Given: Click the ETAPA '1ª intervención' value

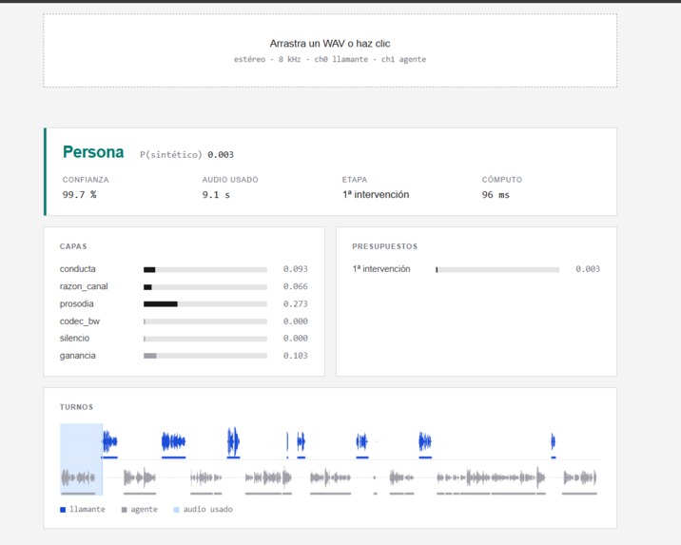Looking at the screenshot, I should click(x=376, y=195).
